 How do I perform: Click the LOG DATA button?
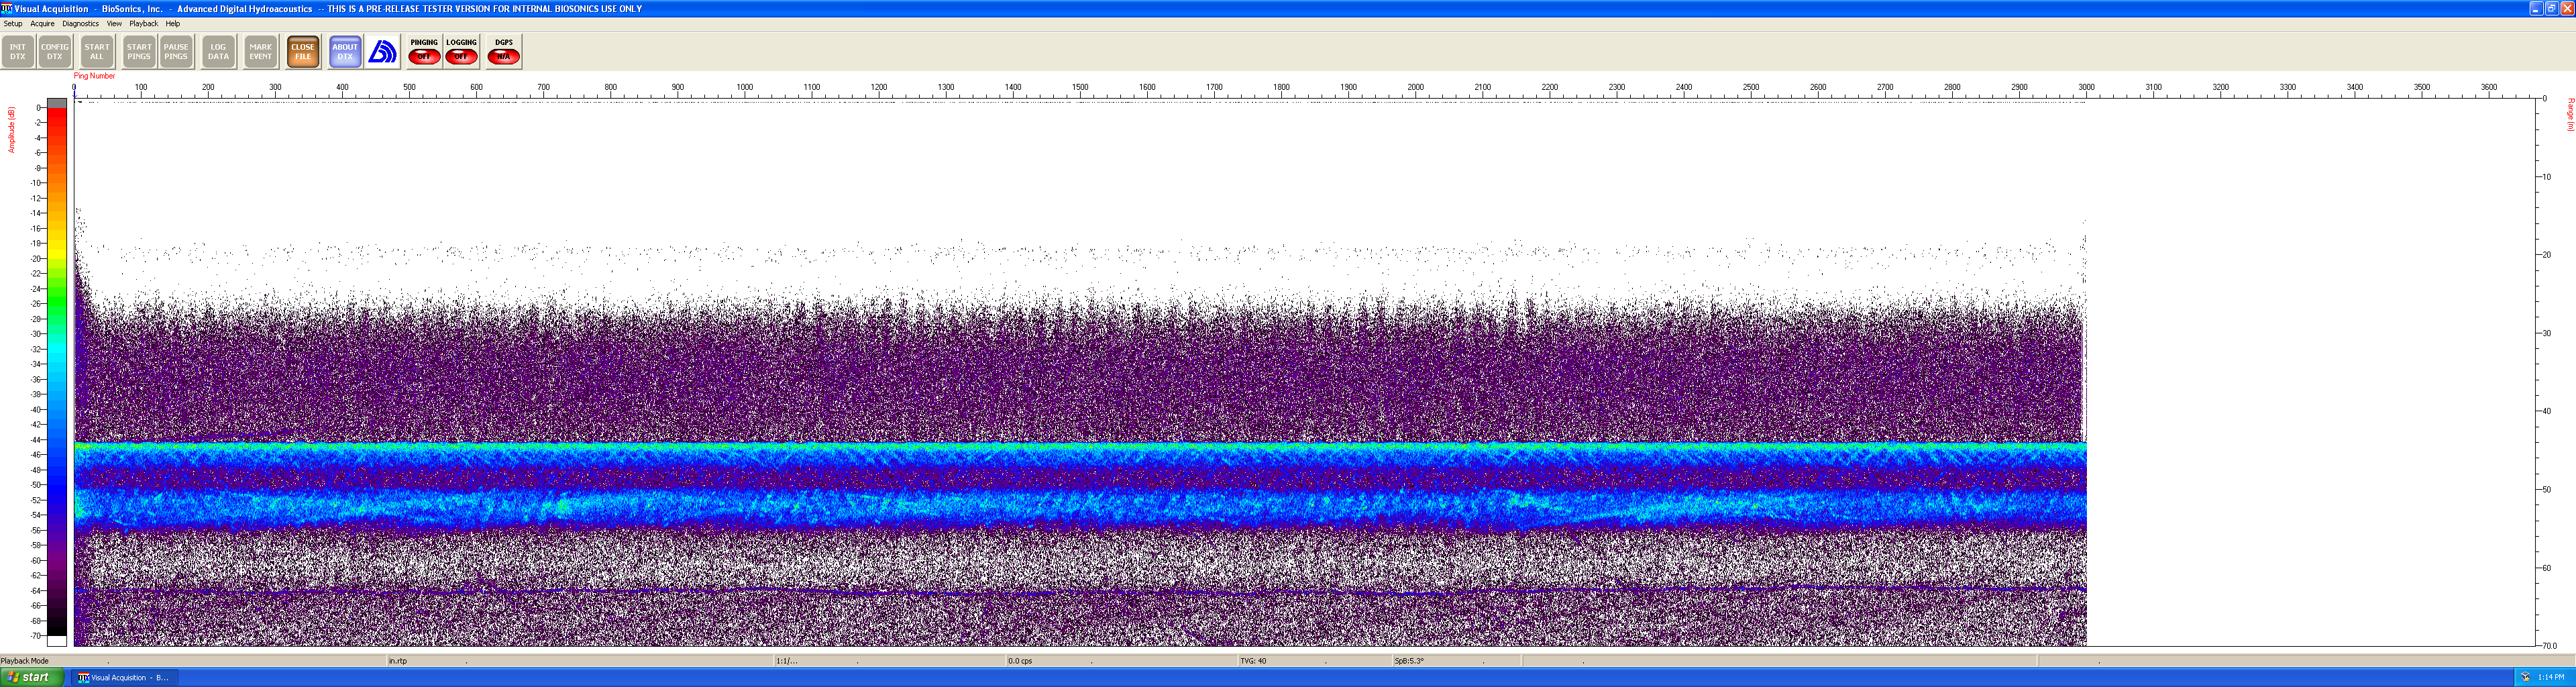coord(218,51)
